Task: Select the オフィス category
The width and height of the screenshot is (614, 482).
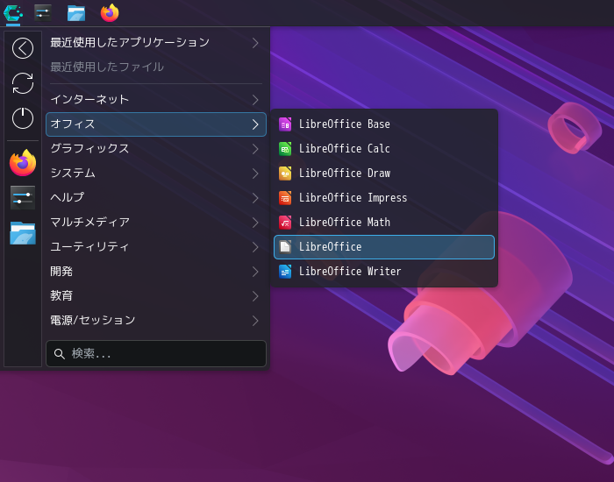Action: point(156,124)
